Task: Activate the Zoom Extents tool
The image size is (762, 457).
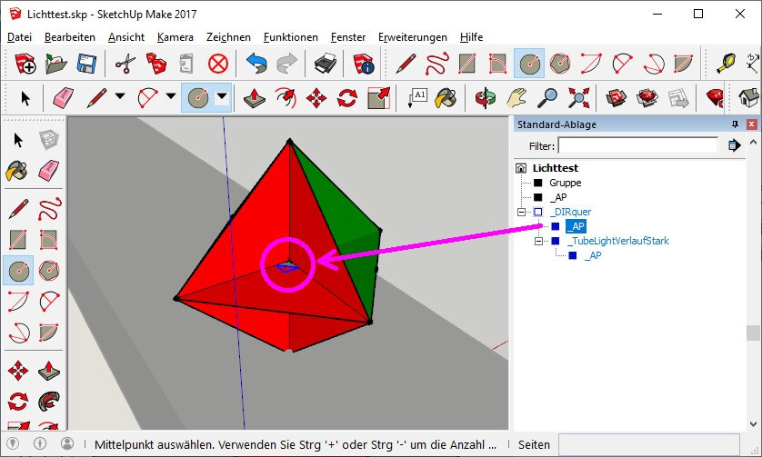Action: [579, 98]
